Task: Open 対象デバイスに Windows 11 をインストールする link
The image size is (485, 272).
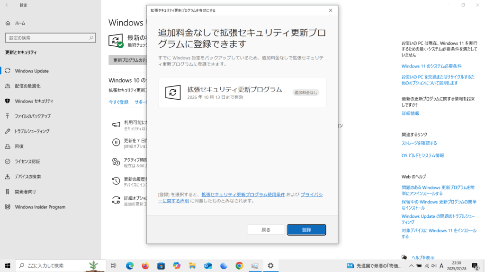Action: [x=439, y=233]
